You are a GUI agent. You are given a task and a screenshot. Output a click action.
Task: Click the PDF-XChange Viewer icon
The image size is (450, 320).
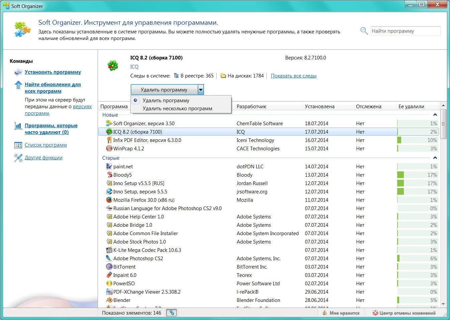pyautogui.click(x=109, y=292)
